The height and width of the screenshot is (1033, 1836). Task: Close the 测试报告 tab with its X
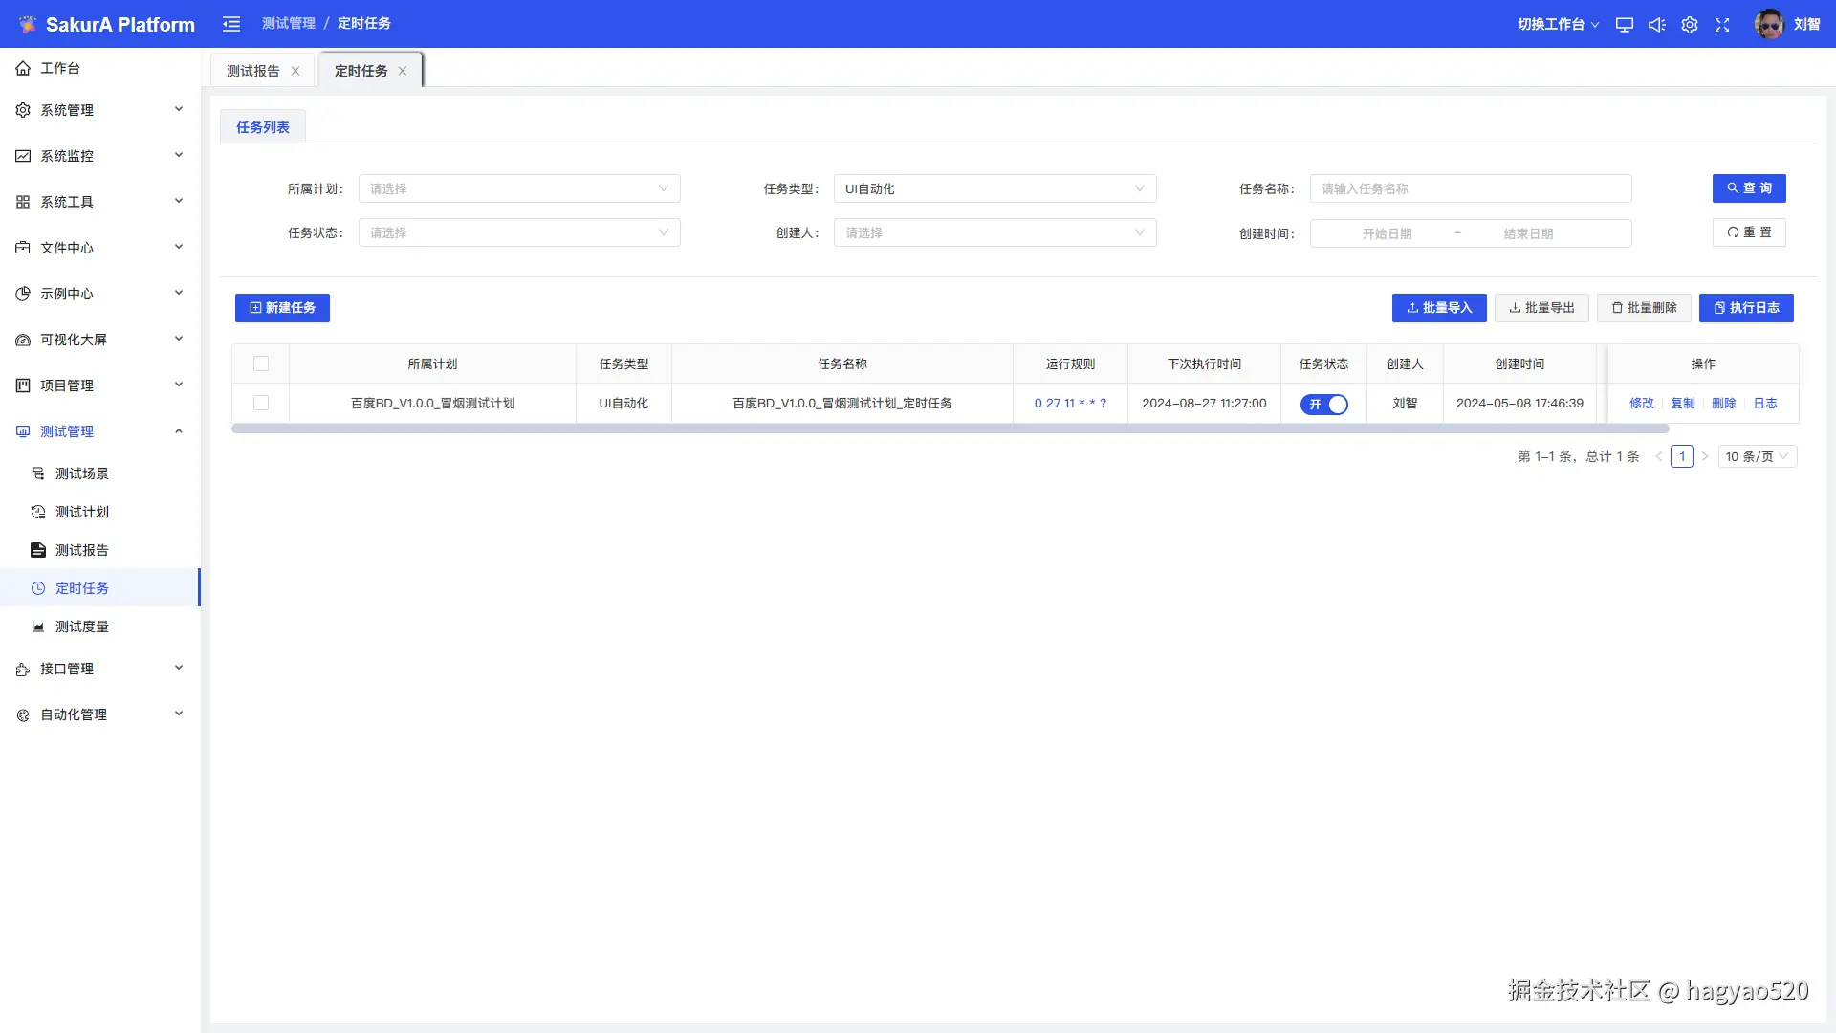(295, 71)
